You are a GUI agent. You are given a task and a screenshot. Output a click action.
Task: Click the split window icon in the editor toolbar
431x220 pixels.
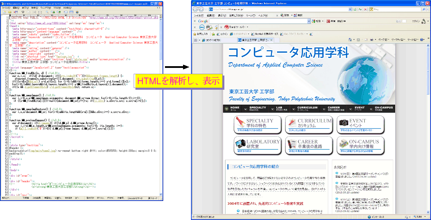pyautogui.click(x=71, y=12)
